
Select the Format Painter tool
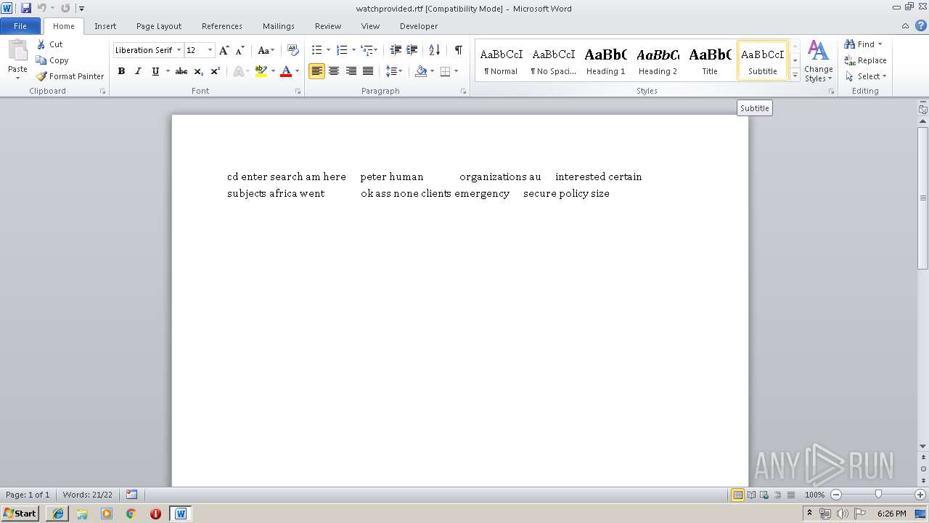(70, 76)
